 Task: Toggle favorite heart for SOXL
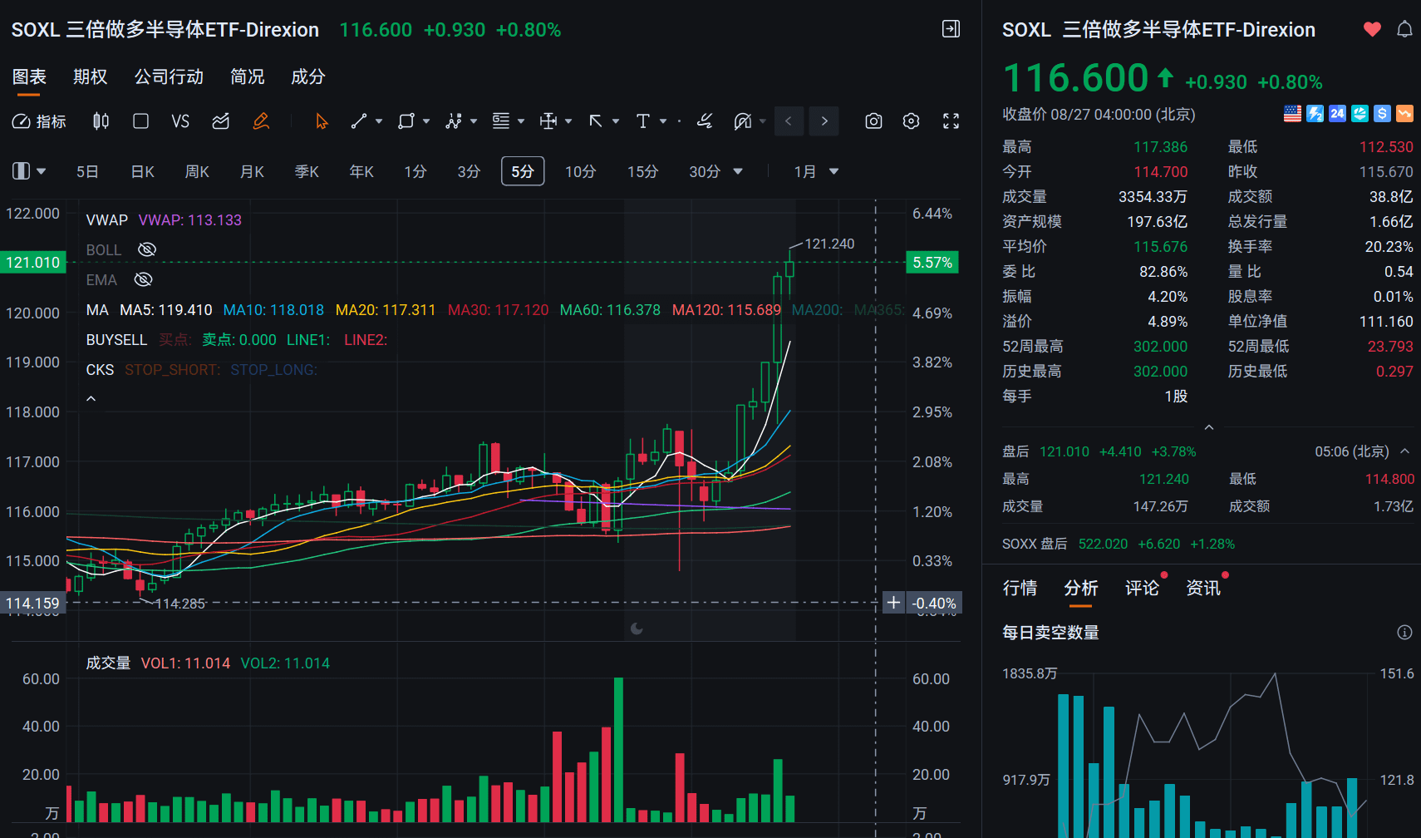(x=1372, y=29)
